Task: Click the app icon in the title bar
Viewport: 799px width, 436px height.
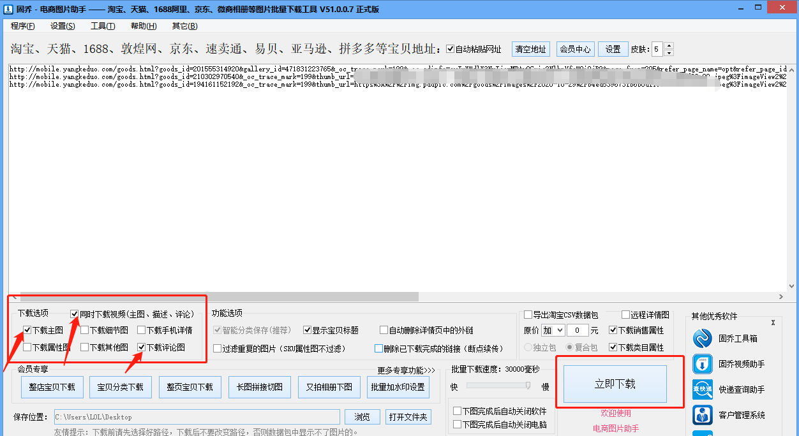Action: coord(8,7)
